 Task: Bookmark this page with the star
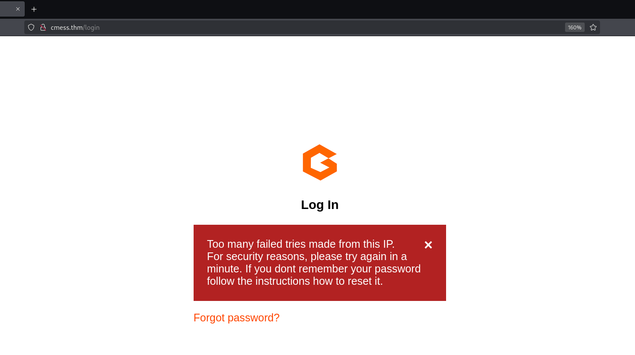(593, 27)
